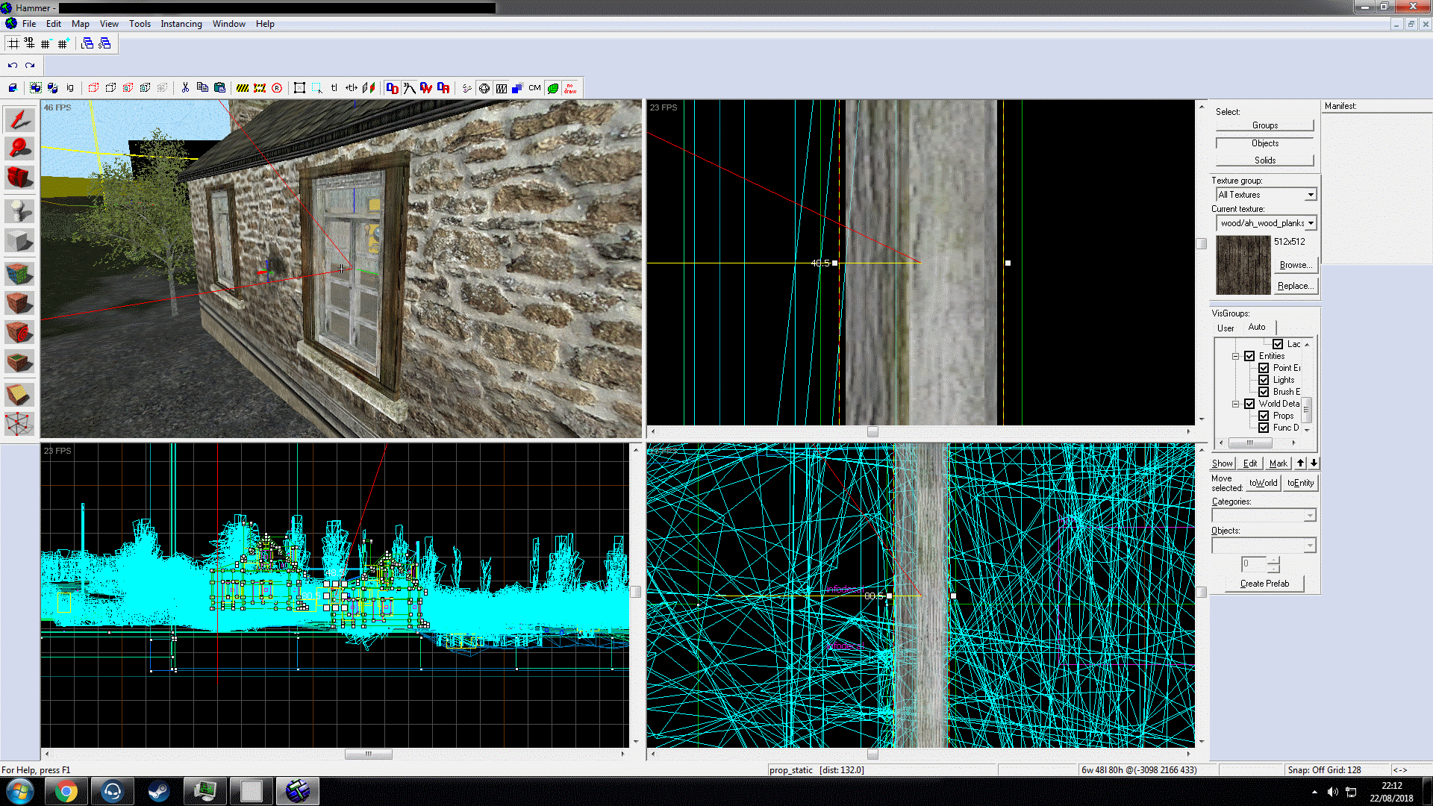Toggle the Lac visgroup checkbox
Viewport: 1433px width, 806px height.
[x=1278, y=344]
